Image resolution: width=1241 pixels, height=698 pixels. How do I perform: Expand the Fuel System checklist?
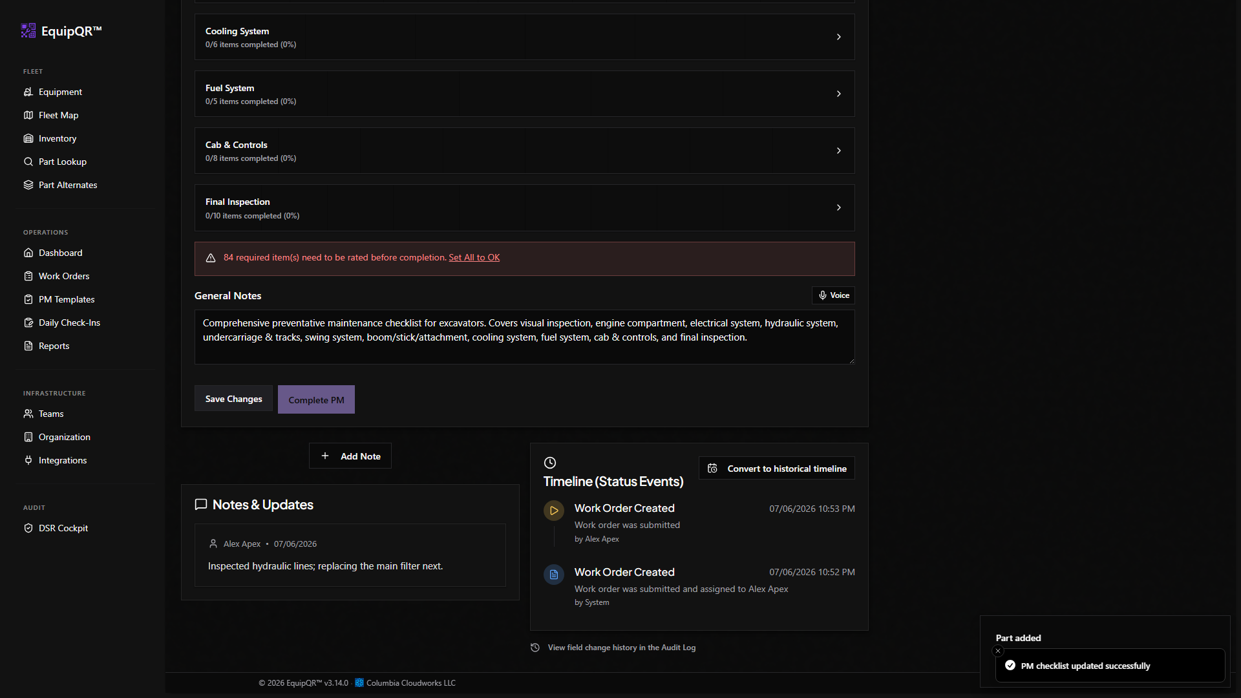(x=524, y=94)
